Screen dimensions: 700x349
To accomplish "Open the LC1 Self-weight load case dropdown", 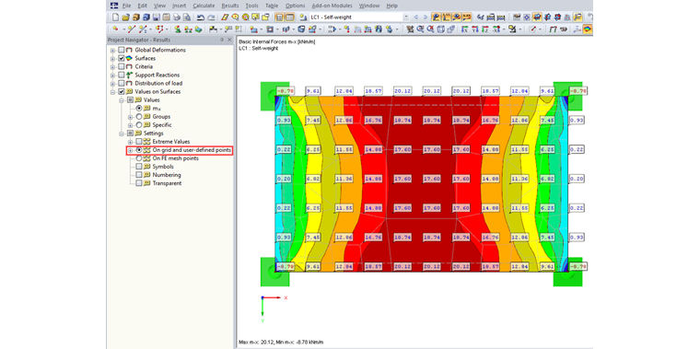I will pos(406,17).
